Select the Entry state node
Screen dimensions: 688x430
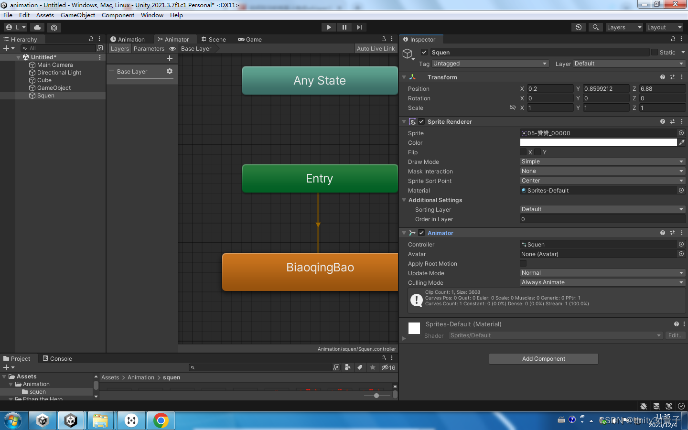[320, 178]
